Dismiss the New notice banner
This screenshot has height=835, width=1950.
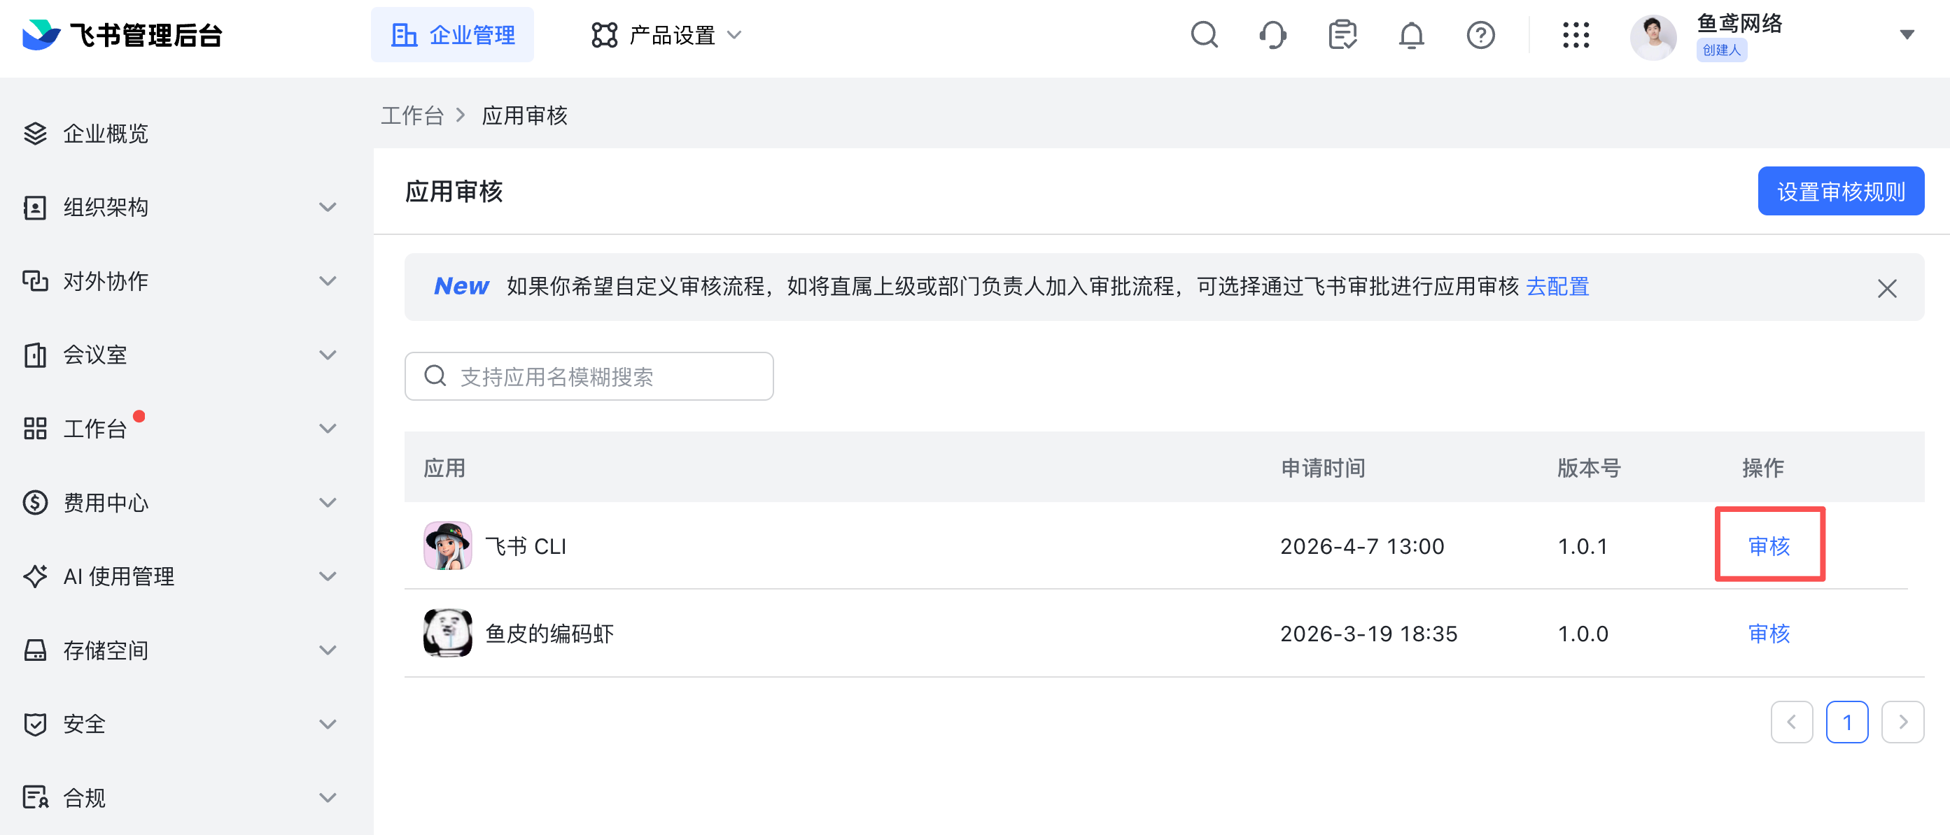coord(1886,288)
